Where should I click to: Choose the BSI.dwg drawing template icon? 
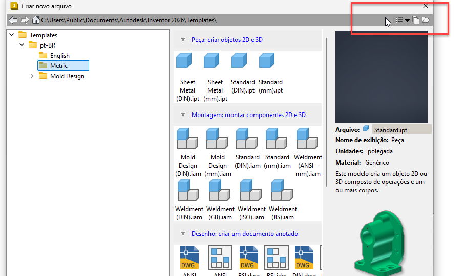pos(248,258)
